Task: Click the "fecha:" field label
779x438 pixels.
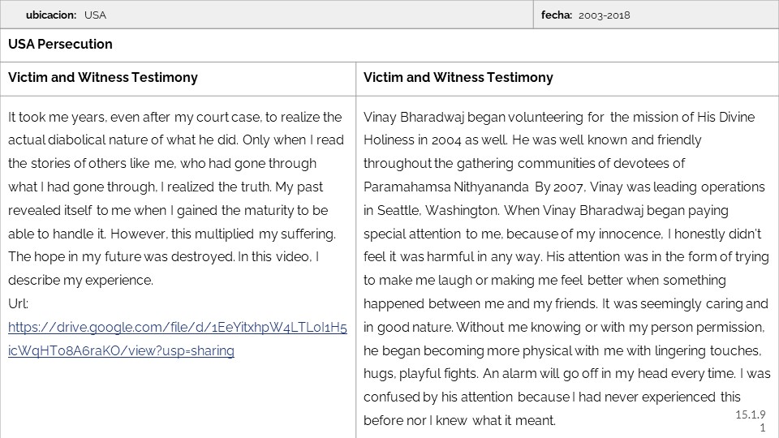Action: [x=557, y=15]
